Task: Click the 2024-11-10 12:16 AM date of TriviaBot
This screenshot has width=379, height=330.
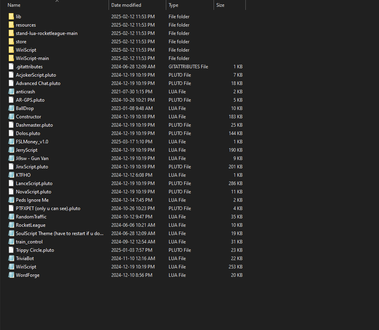Action: pyautogui.click(x=133, y=258)
